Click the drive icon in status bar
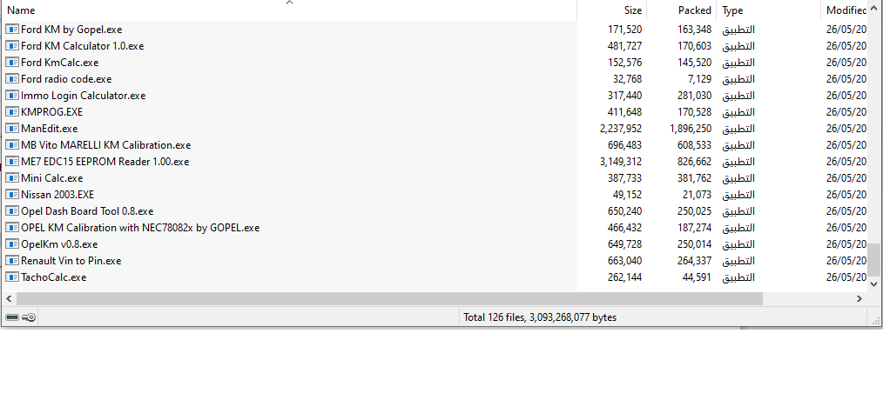The width and height of the screenshot is (883, 400). pyautogui.click(x=12, y=318)
